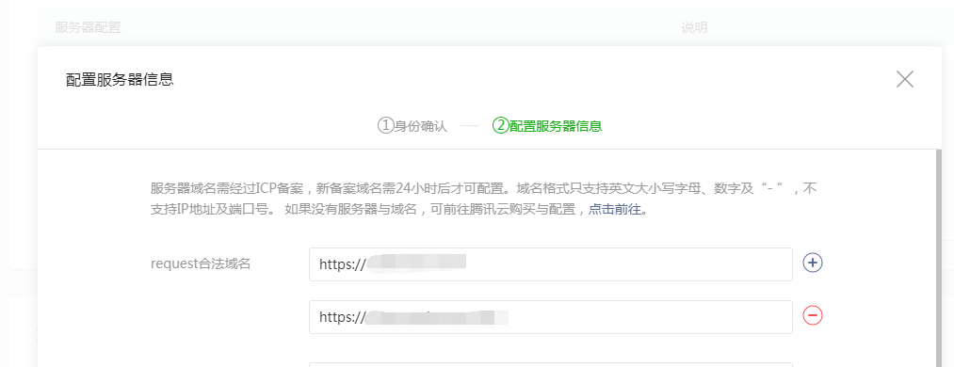Go to step 1 身份确认
This screenshot has width=954, height=367.
click(412, 126)
